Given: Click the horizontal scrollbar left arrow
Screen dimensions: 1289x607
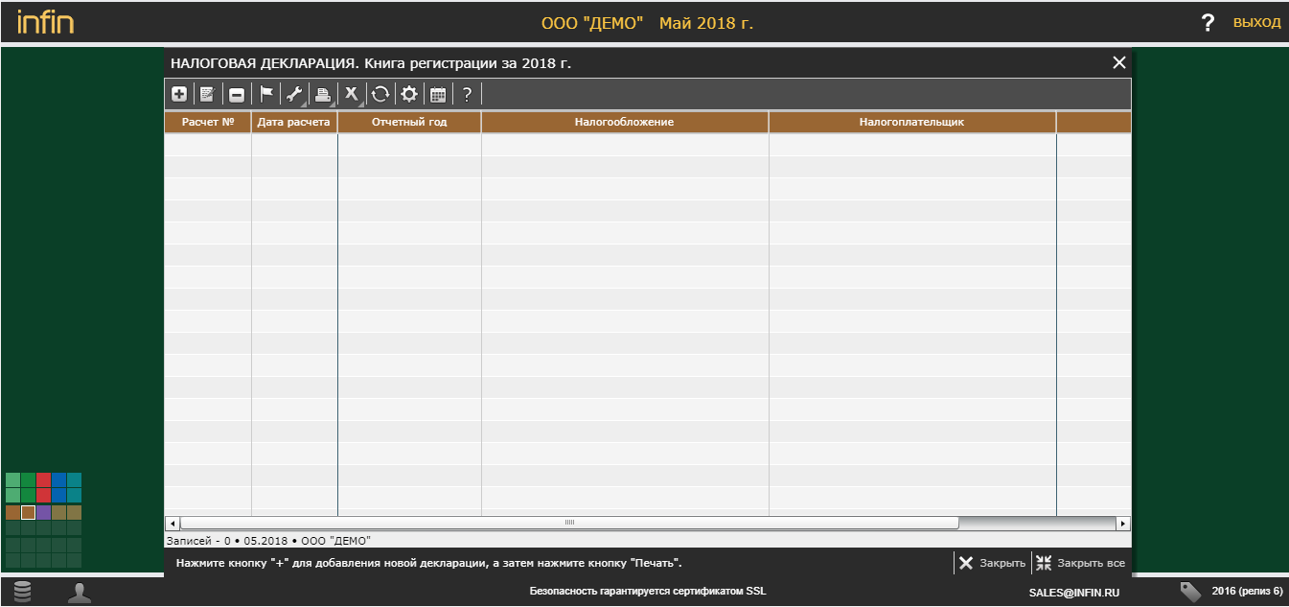Looking at the screenshot, I should click(173, 523).
